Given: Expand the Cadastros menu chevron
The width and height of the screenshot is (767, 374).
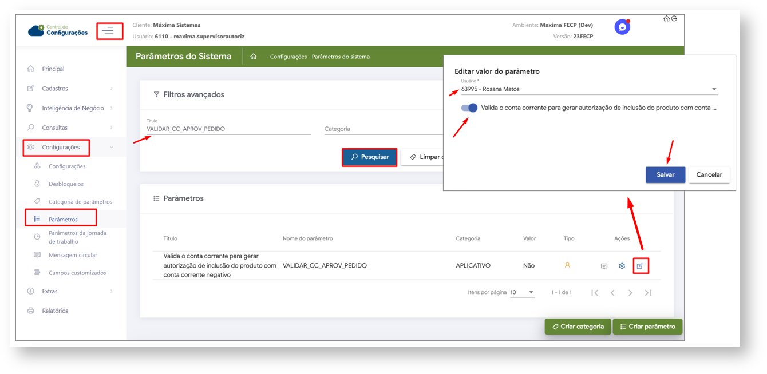Looking at the screenshot, I should [x=112, y=89].
